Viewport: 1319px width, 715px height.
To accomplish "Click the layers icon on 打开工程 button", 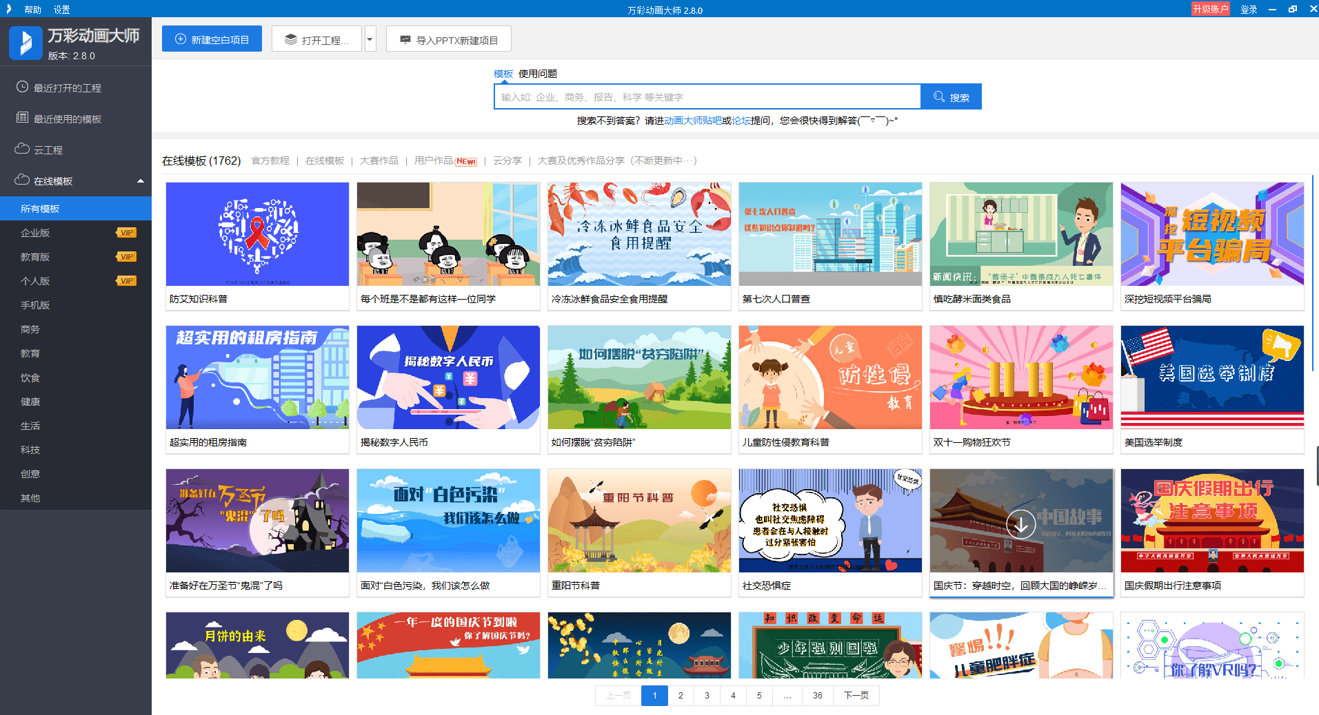I will tap(290, 39).
